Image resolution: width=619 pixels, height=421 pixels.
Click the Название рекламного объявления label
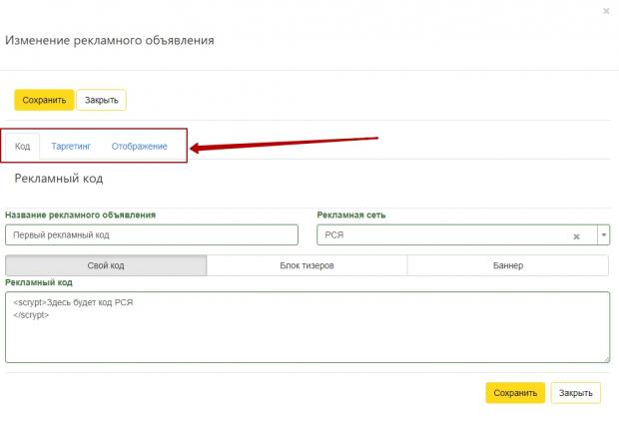80,215
